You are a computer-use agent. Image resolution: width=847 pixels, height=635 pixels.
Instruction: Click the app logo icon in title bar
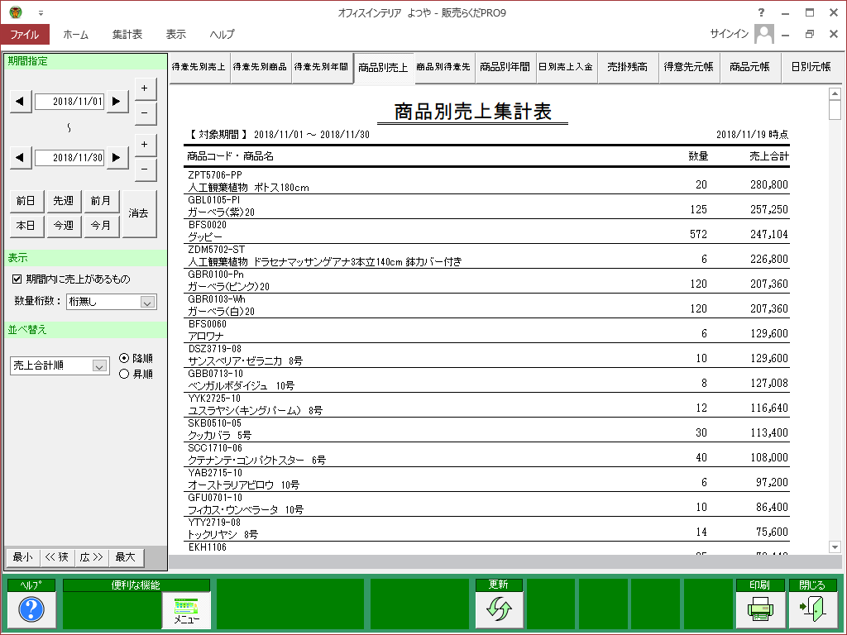coord(16,12)
